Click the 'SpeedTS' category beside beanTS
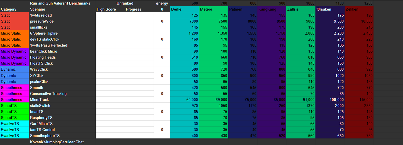 (x=14, y=111)
